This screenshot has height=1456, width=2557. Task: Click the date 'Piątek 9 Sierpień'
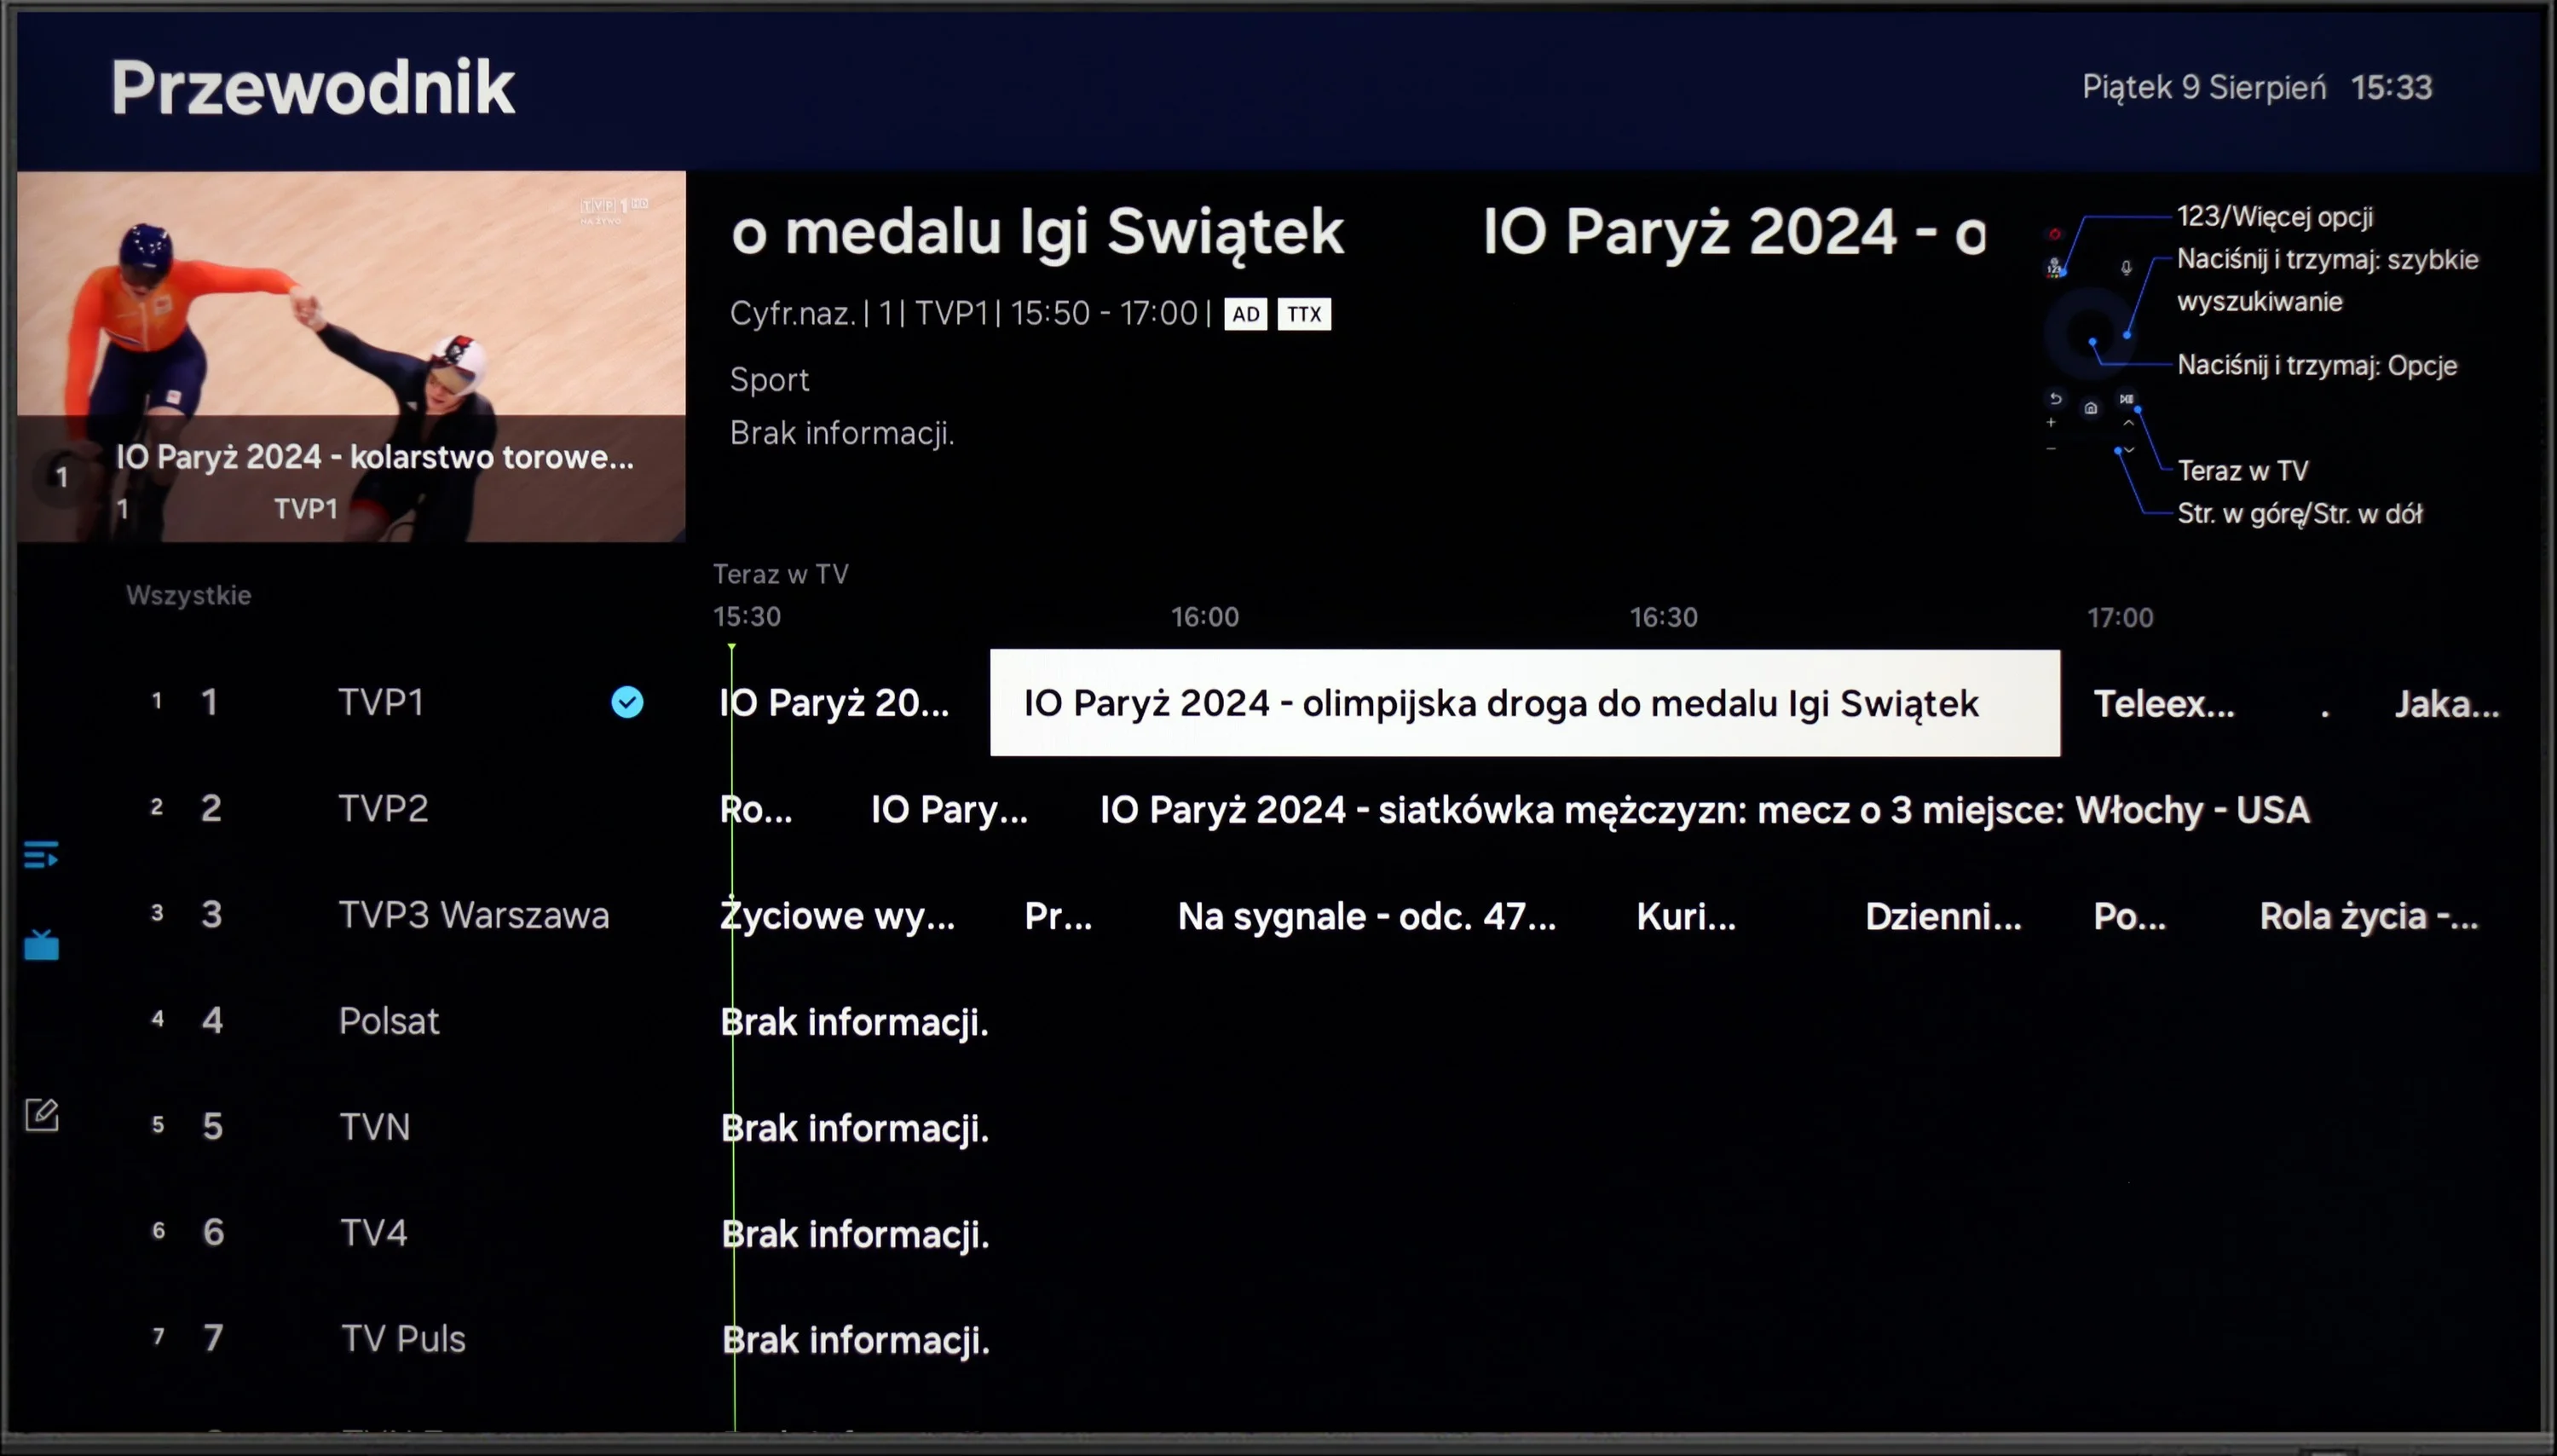(2203, 88)
